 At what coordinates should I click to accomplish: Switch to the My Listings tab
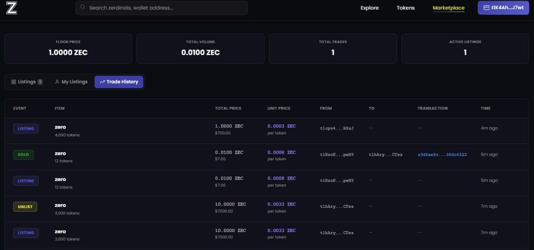pyautogui.click(x=71, y=82)
